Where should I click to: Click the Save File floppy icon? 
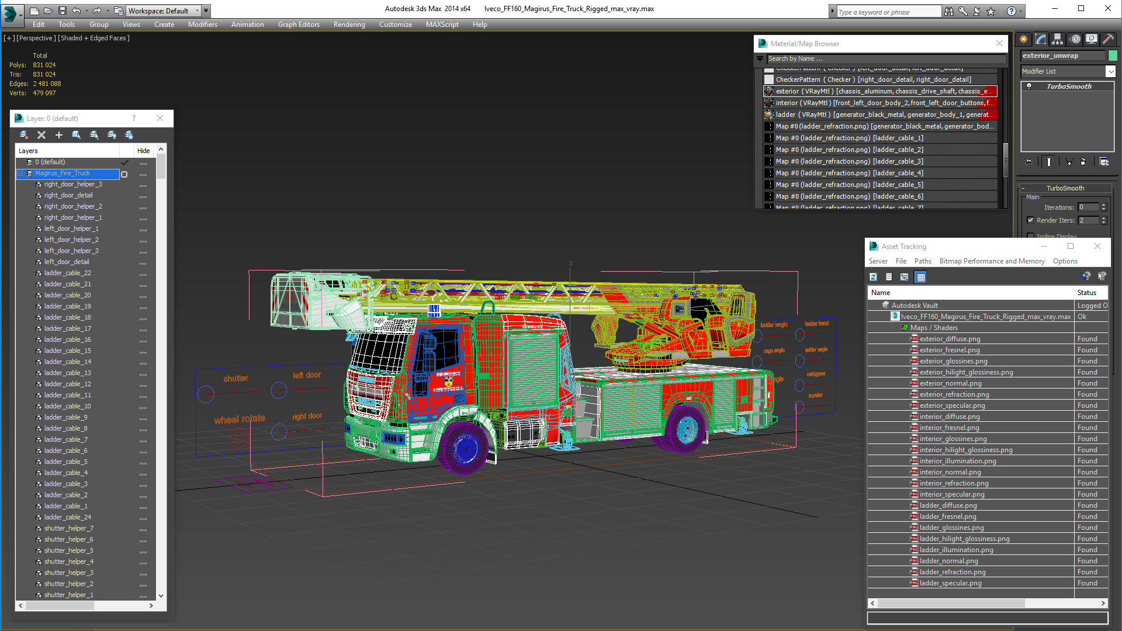62,11
